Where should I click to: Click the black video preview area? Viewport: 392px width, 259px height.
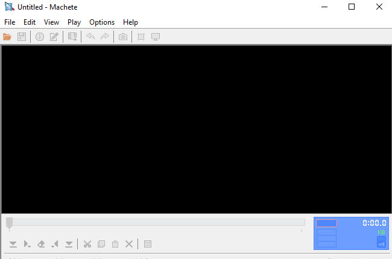tap(197, 129)
